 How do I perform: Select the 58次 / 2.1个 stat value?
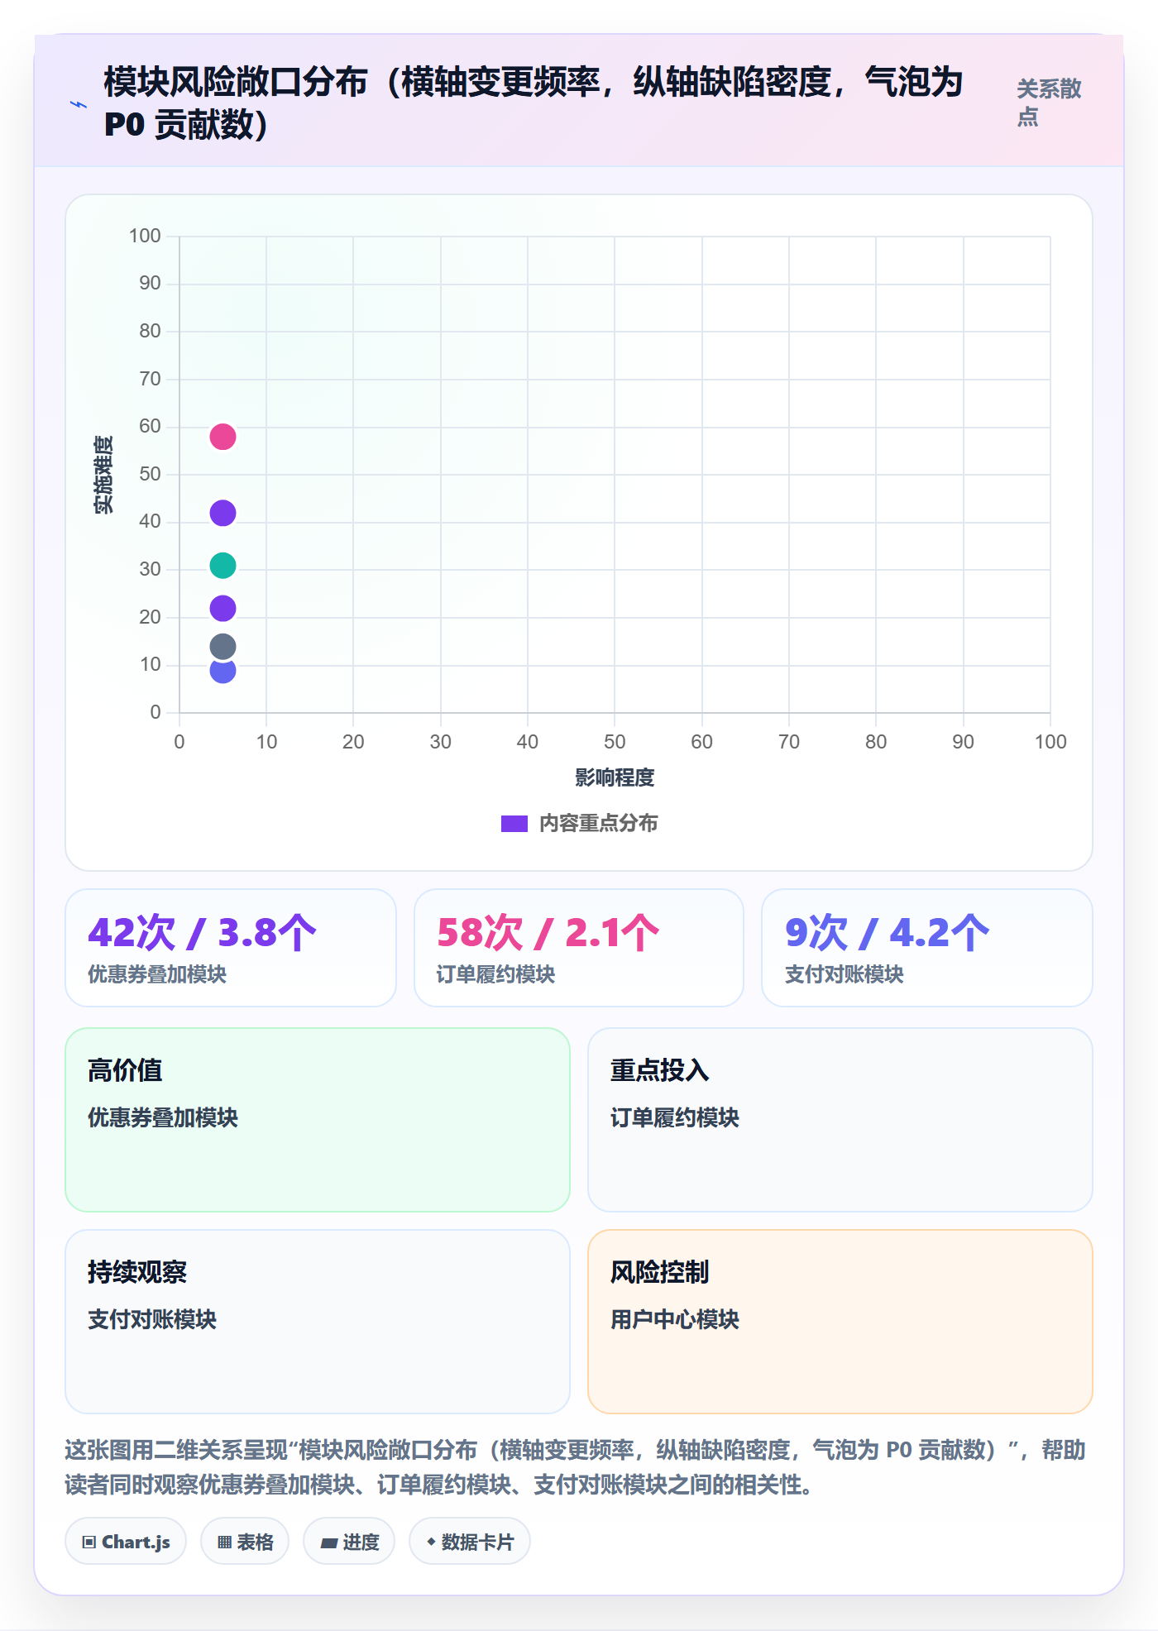pyautogui.click(x=548, y=932)
